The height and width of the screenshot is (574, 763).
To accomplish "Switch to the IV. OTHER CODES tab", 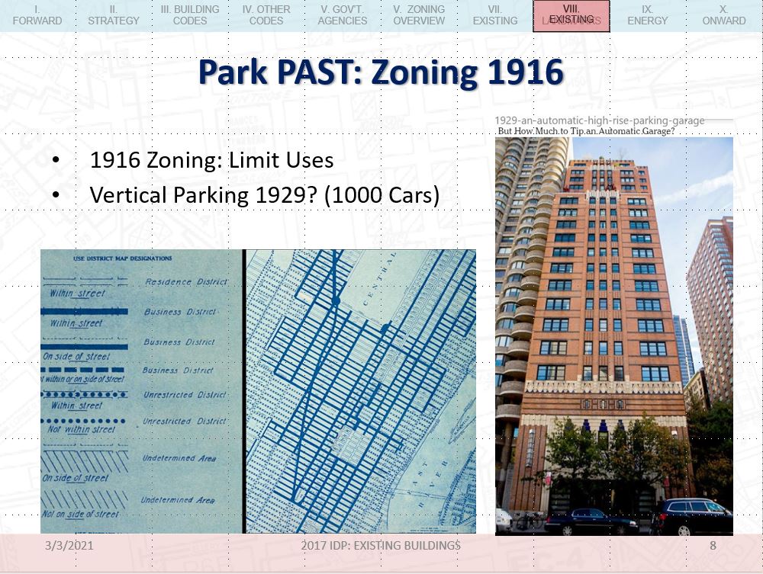I will tap(266, 15).
